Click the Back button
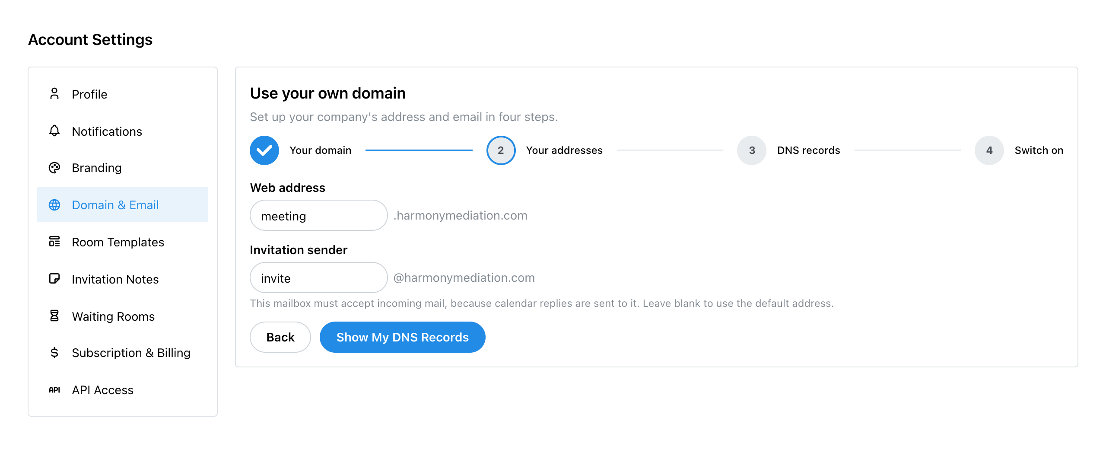This screenshot has width=1106, height=472. [280, 337]
